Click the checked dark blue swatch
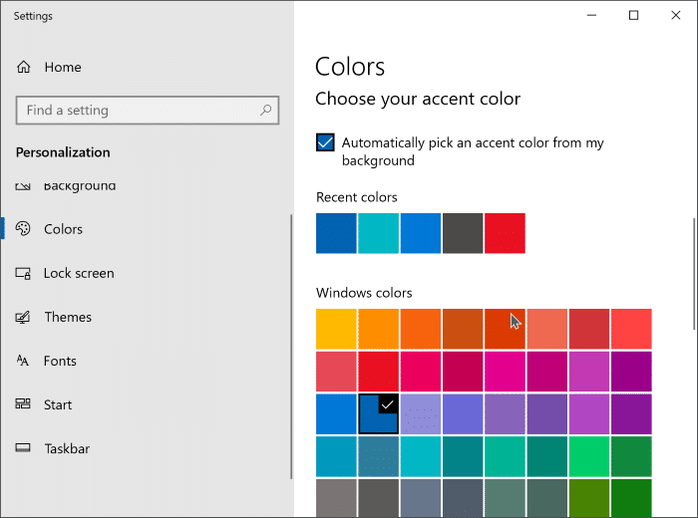 click(378, 414)
